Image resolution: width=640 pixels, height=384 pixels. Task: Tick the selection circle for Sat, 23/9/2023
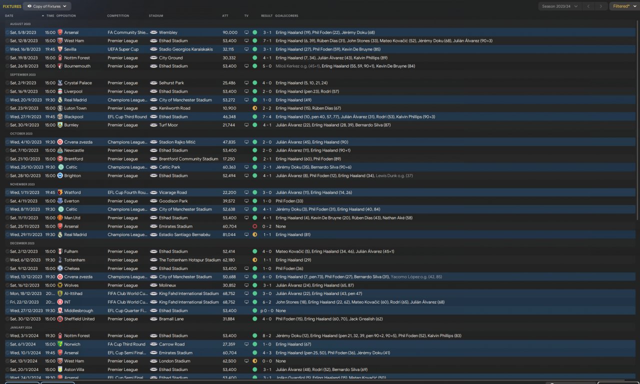click(7, 108)
